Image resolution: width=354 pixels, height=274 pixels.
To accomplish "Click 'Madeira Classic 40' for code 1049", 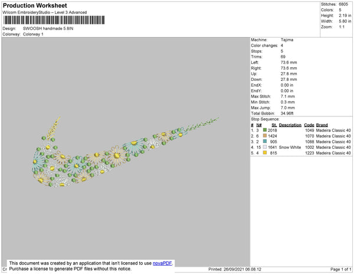I will (333, 131).
